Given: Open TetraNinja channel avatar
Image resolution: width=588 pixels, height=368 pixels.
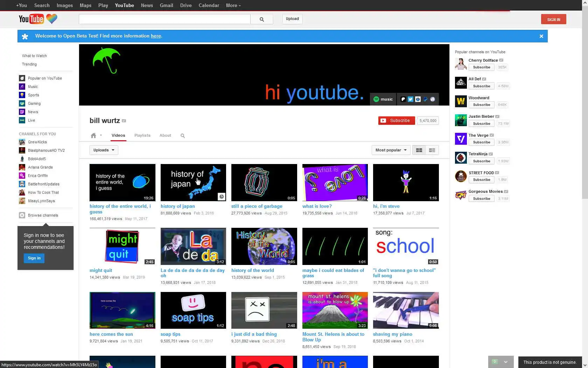Looking at the screenshot, I should tap(461, 158).
